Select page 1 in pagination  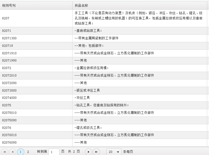click(21, 152)
